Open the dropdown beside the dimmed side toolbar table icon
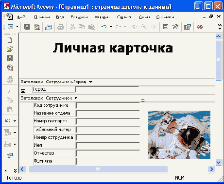Screen dimensions: 224x184 tap(15, 144)
